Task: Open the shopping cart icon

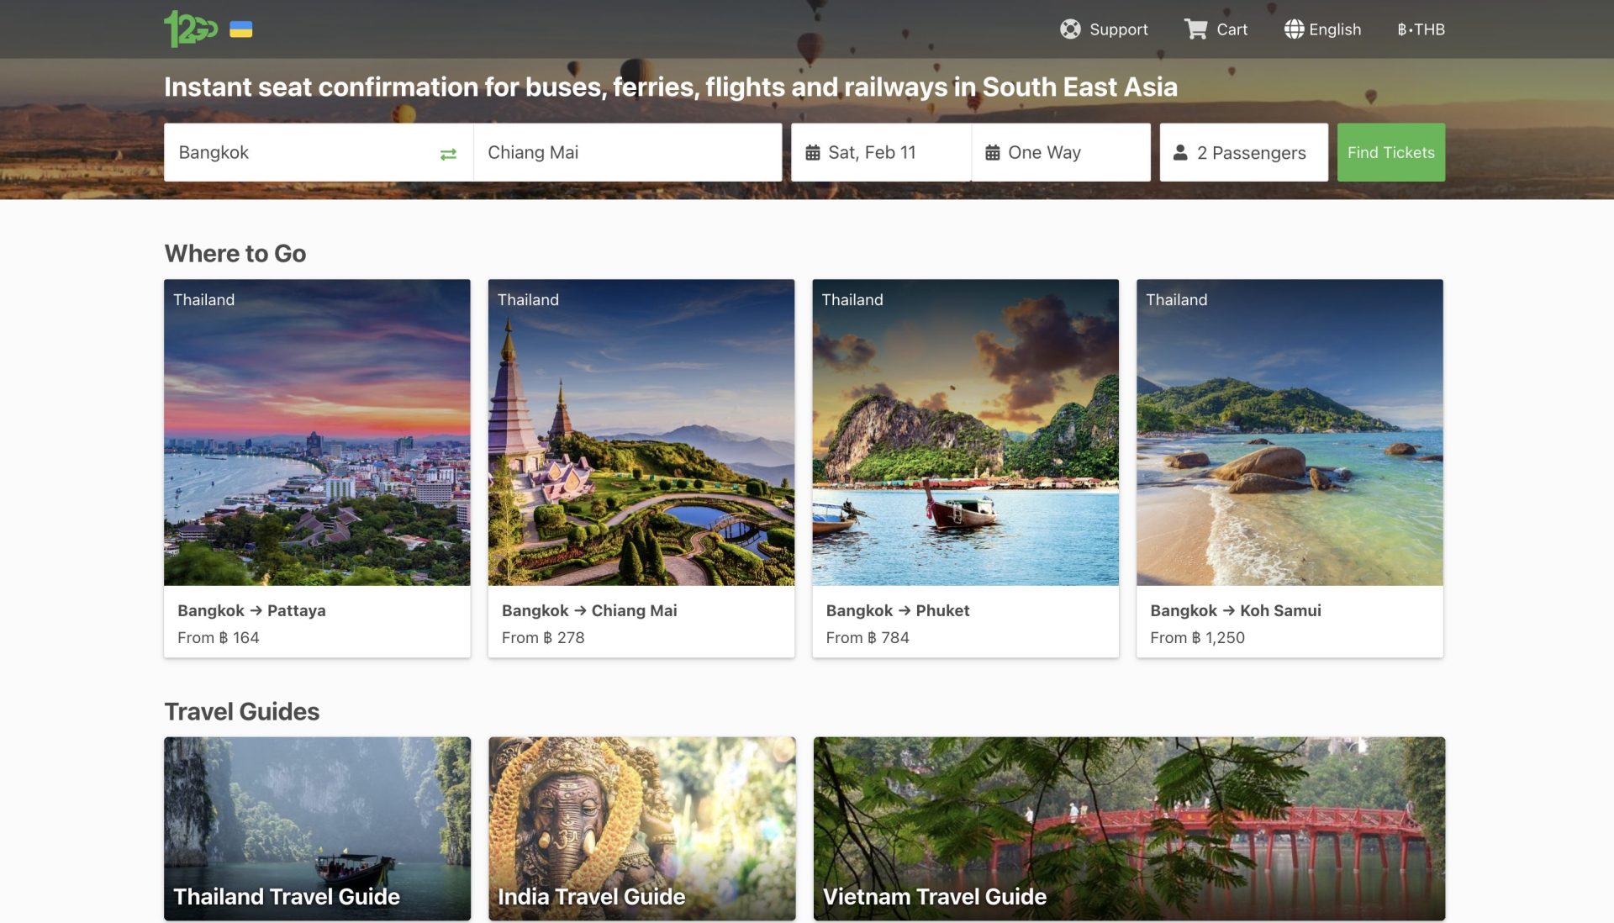Action: [1195, 29]
